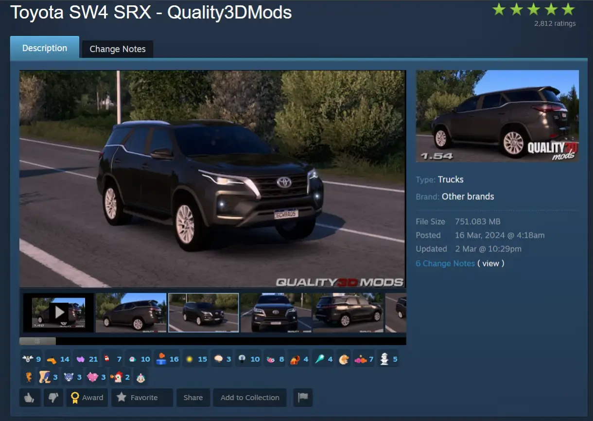This screenshot has height=421, width=593.
Task: Select the highlighted front-quarter SUV thumbnail
Action: coord(204,313)
